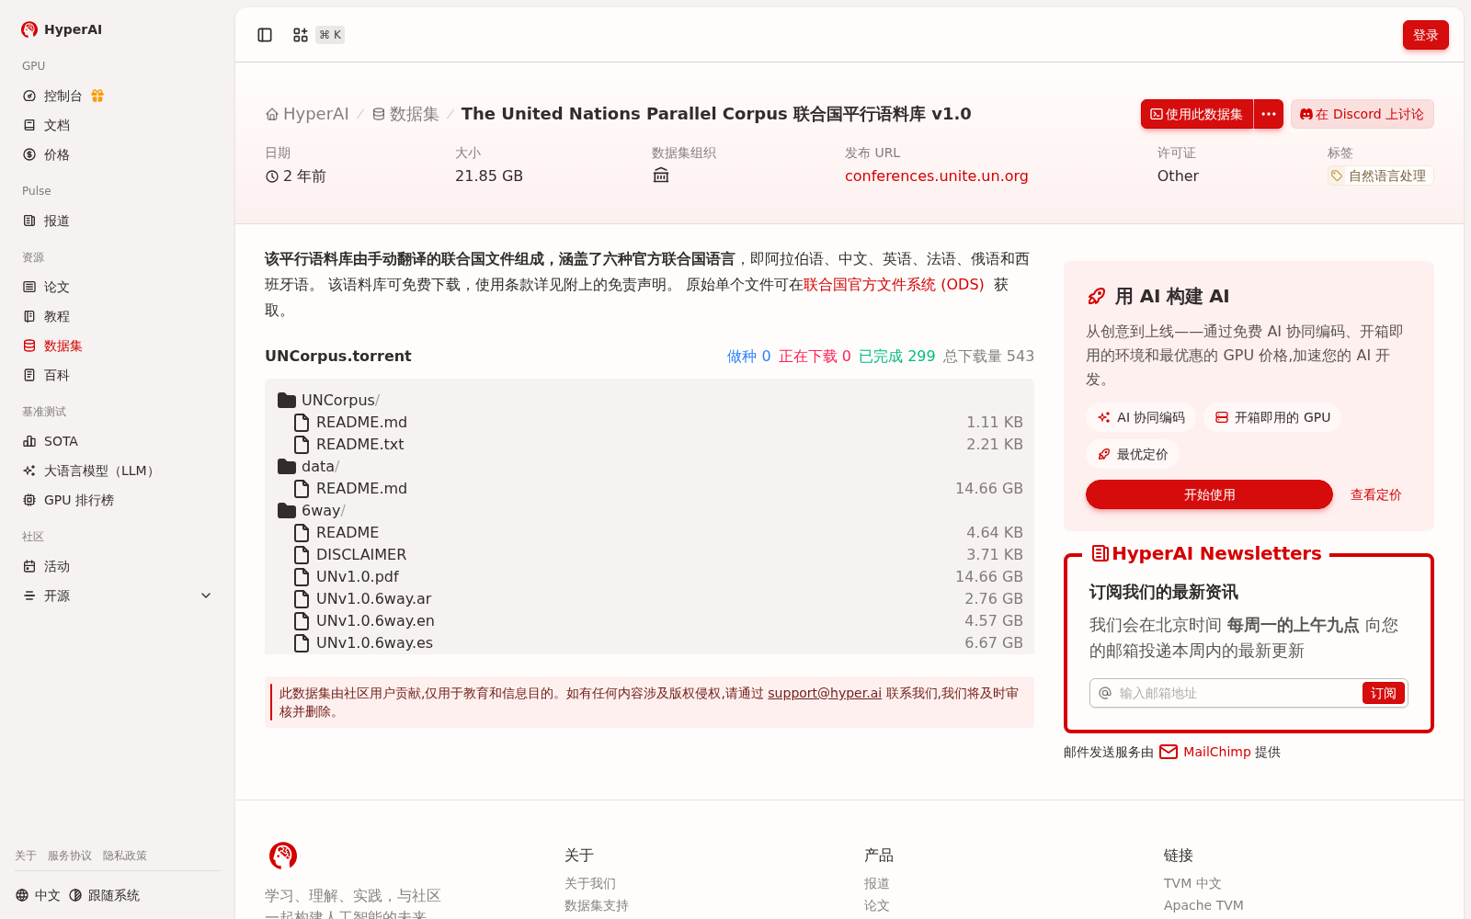This screenshot has height=919, width=1471.
Task: Open the three-dots more options dropdown
Action: click(x=1269, y=114)
